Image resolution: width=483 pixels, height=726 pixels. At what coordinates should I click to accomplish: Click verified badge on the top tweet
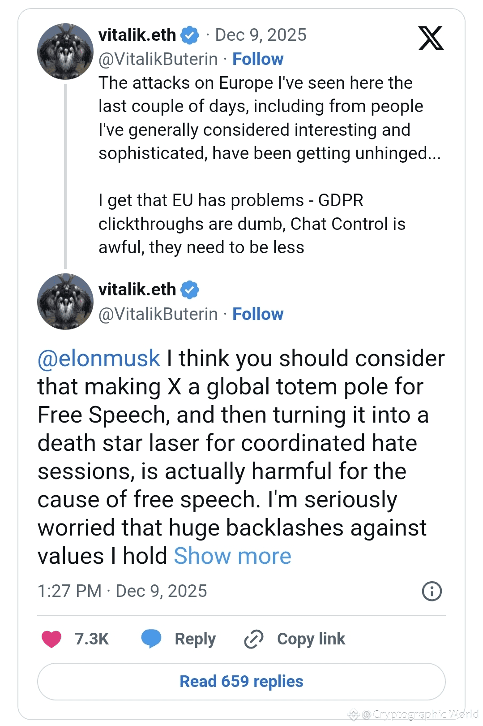[190, 35]
